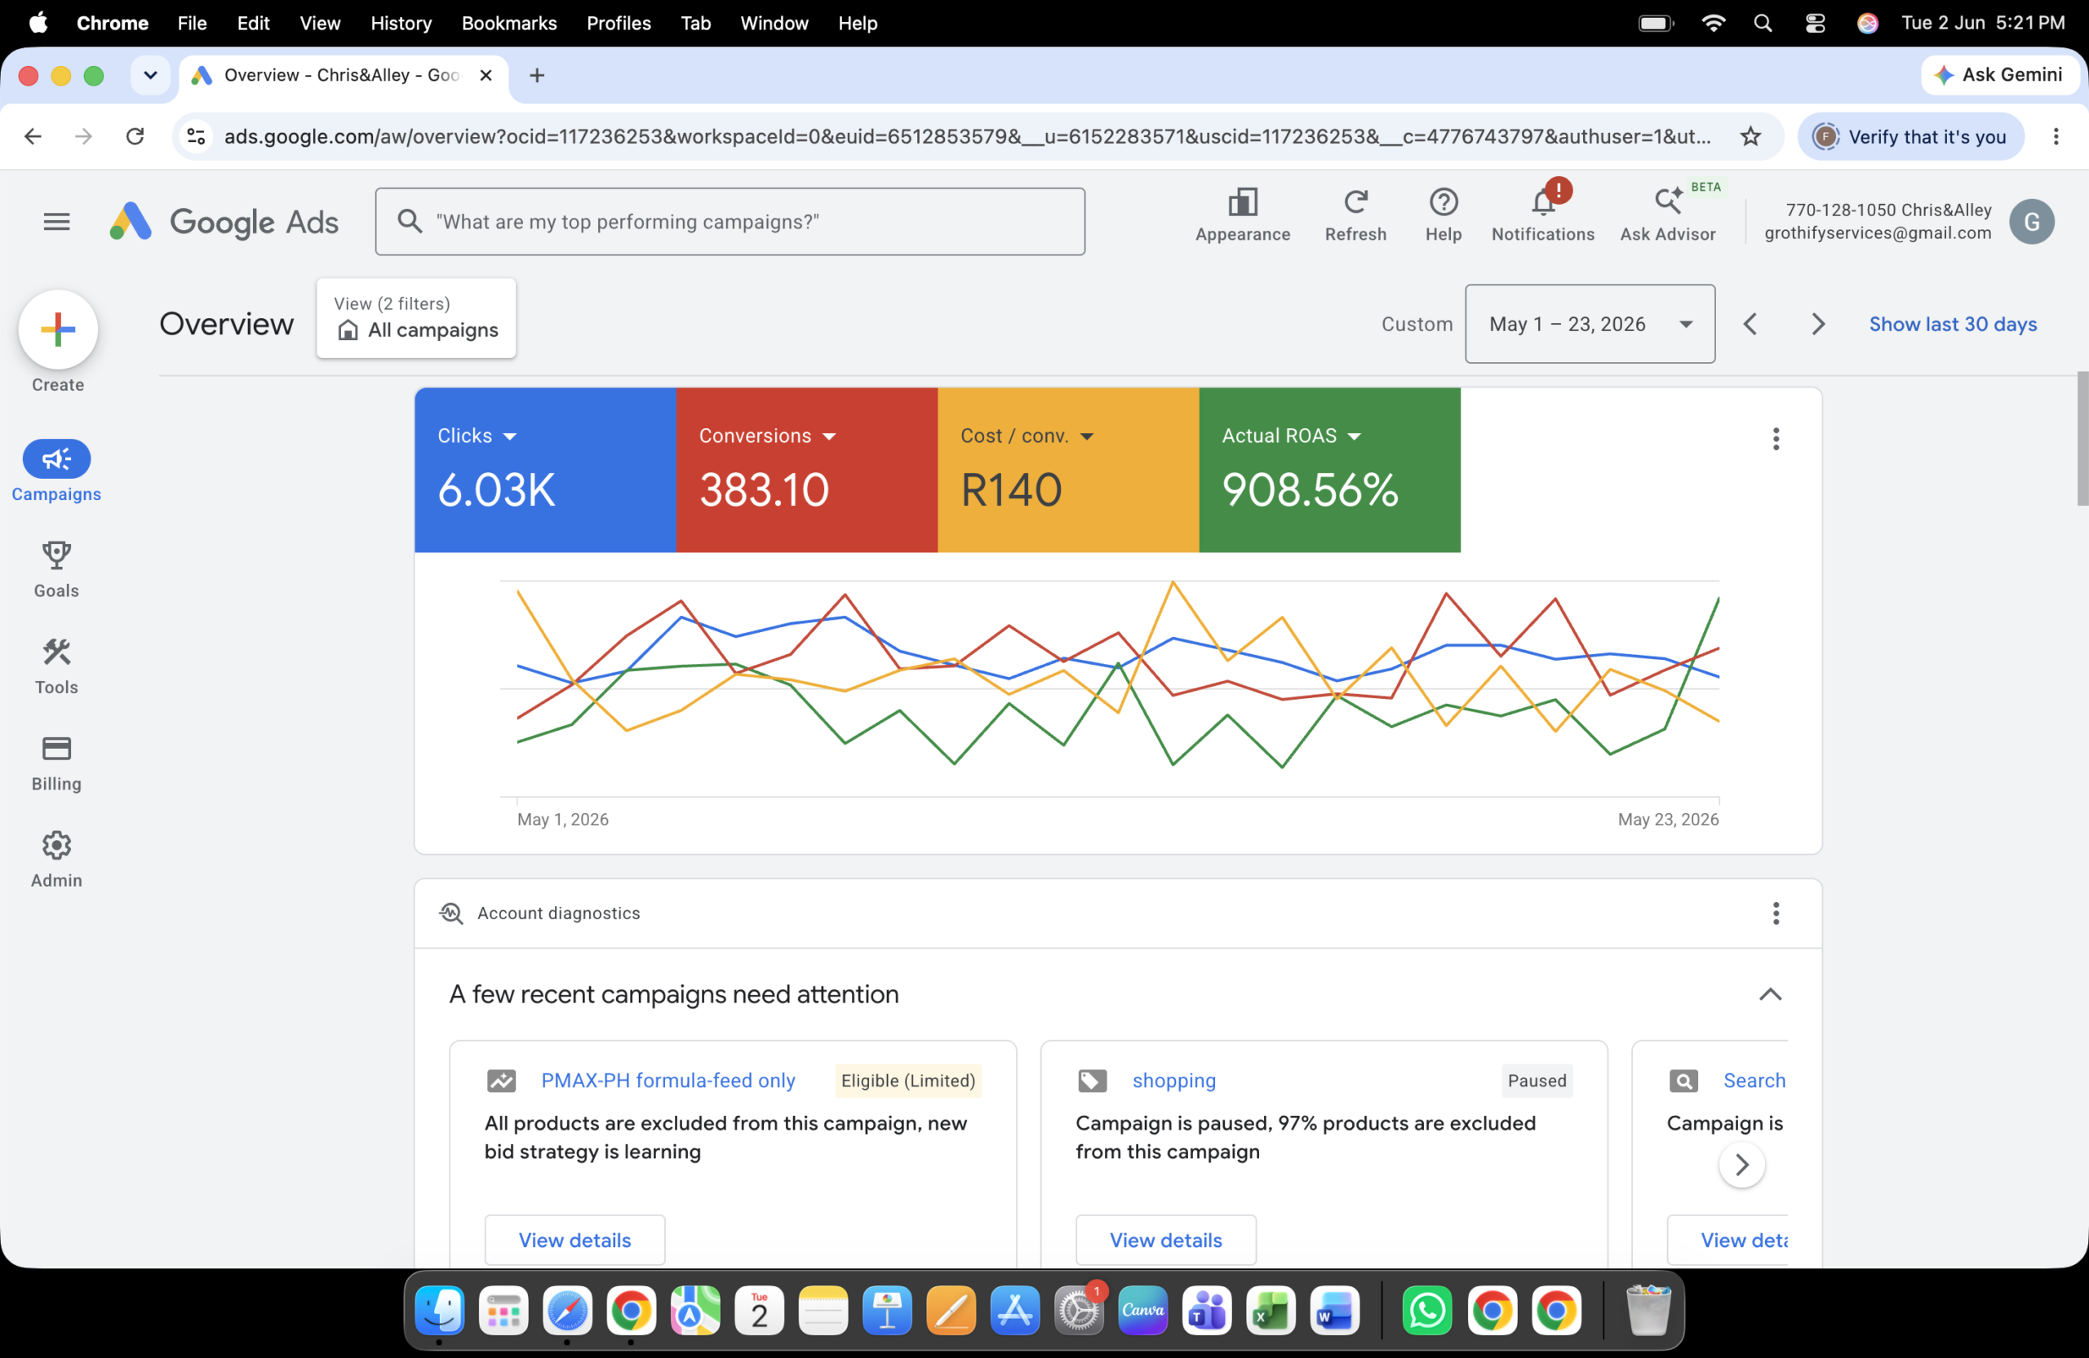Click View details for PMAX-PH campaign

click(x=575, y=1240)
